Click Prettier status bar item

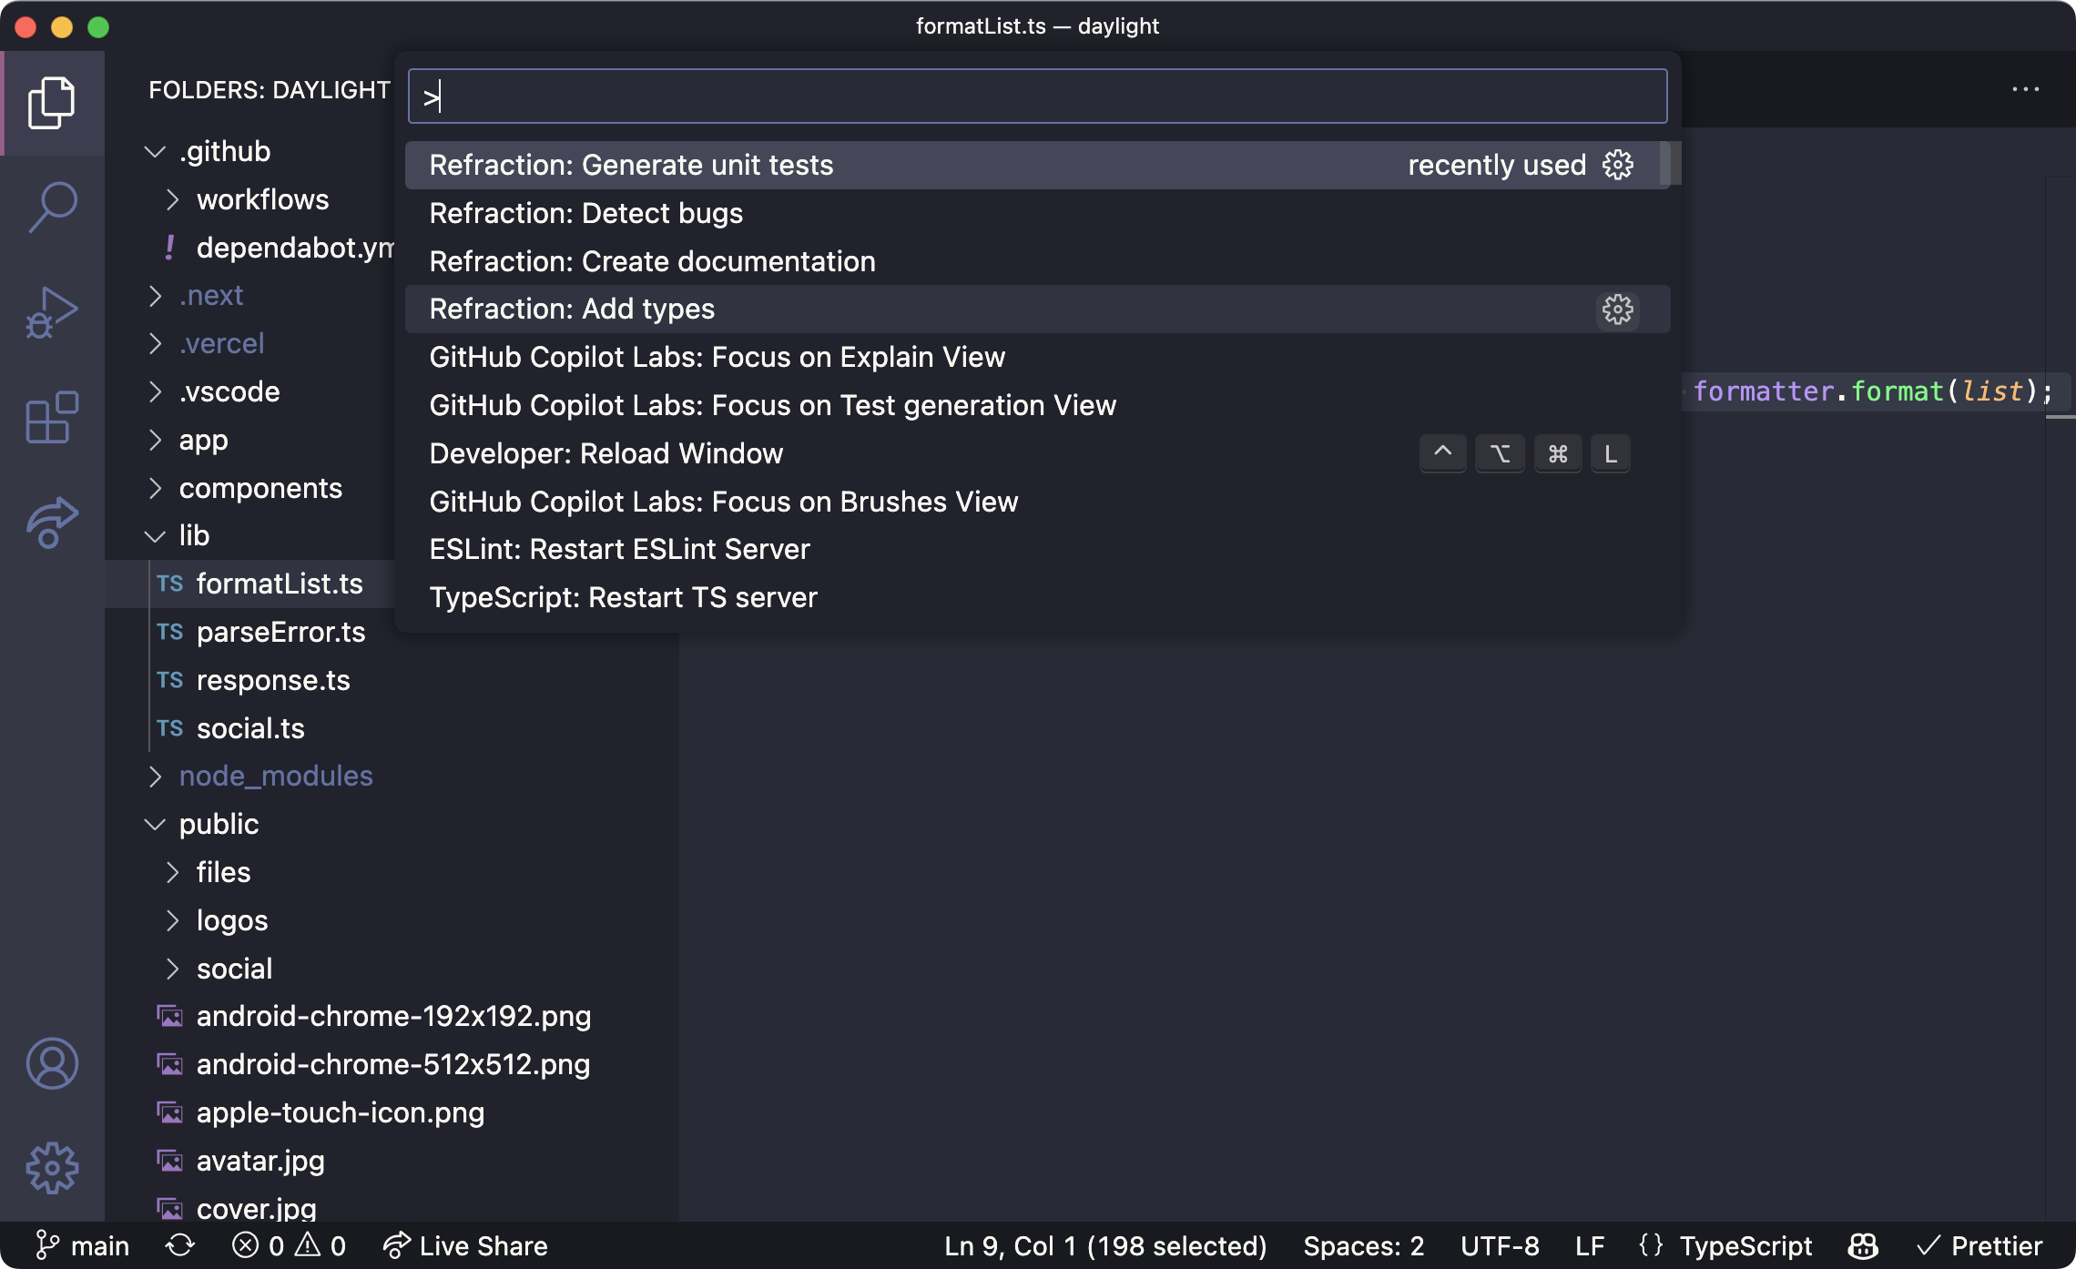(x=1979, y=1245)
